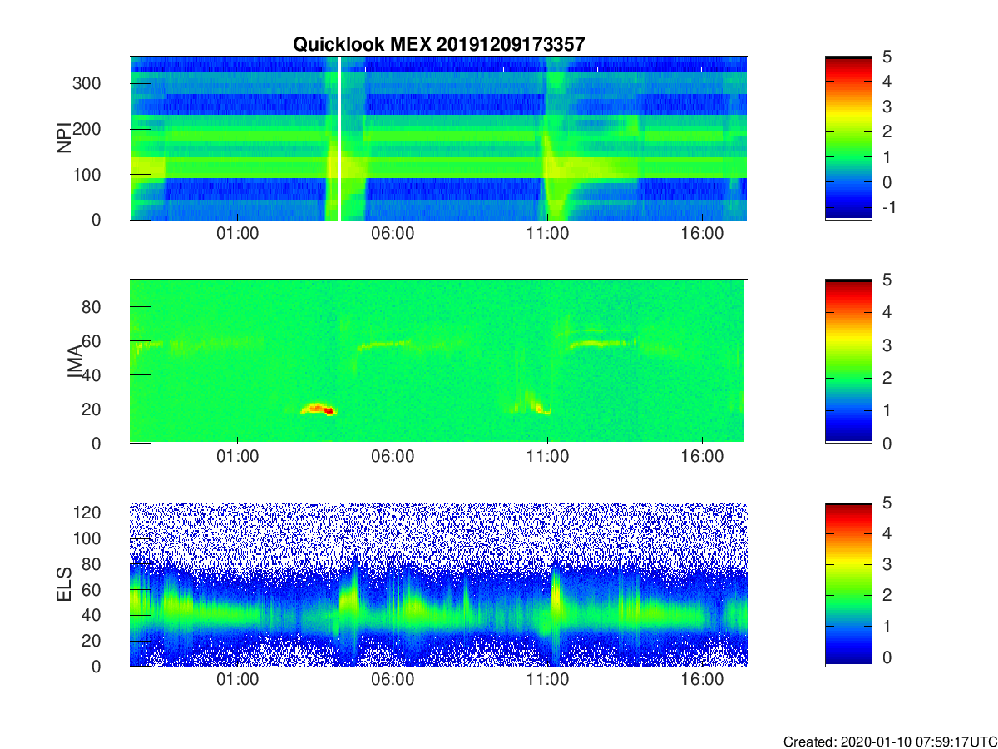Select the ELS spectrogram plot area

(438, 584)
